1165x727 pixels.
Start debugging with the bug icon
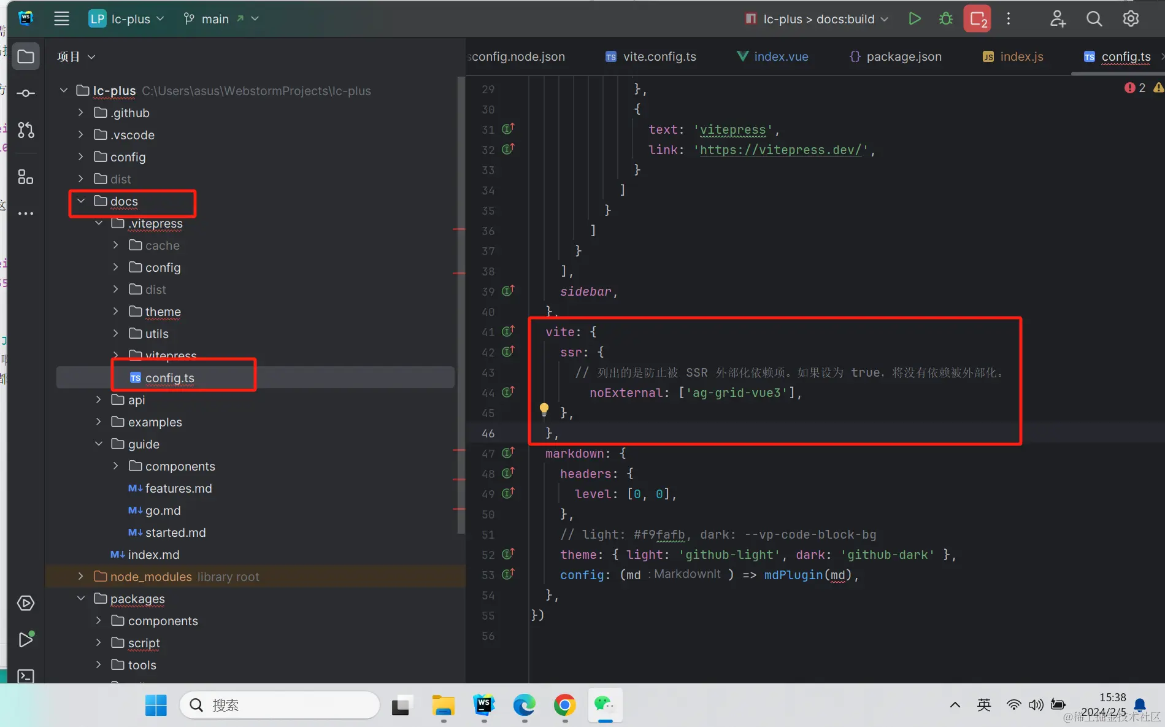[x=945, y=18]
